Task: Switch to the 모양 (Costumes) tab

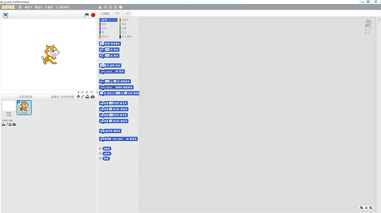Action: pyautogui.click(x=117, y=14)
